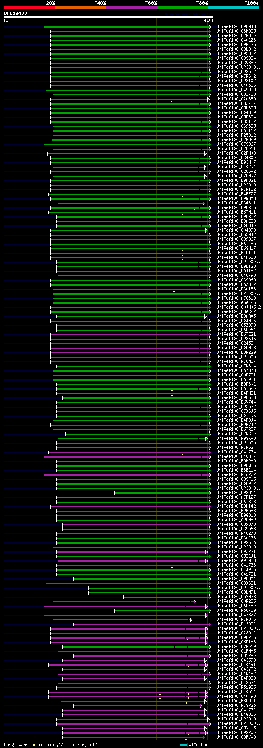
Task: Click the UniRef100_B6T5K0 label
Action: tap(236, 389)
